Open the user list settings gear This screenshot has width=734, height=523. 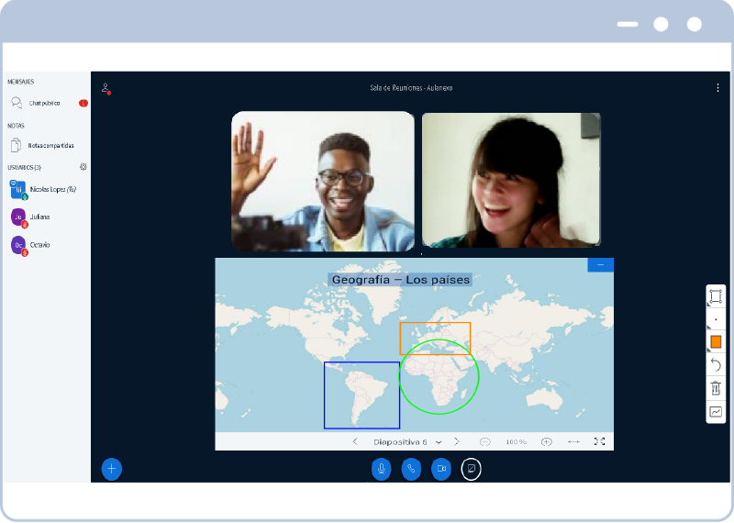[83, 167]
